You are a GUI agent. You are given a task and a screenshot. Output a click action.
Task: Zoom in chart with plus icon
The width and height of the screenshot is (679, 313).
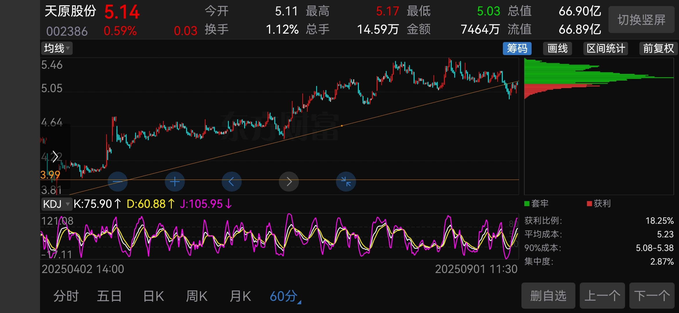pos(175,182)
